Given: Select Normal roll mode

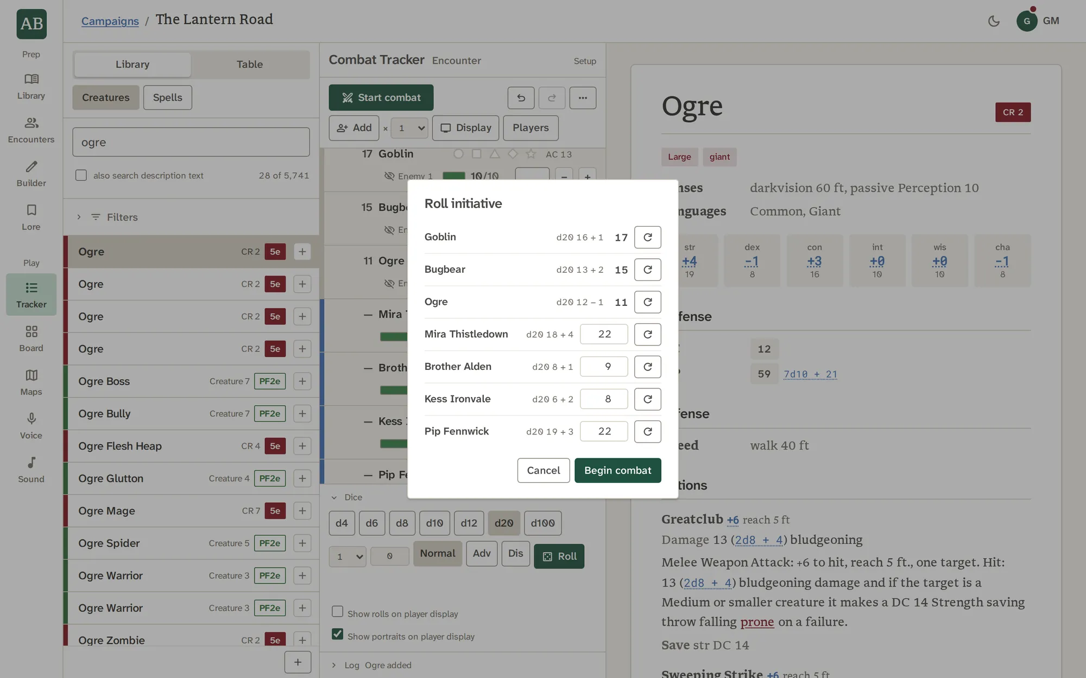Looking at the screenshot, I should pos(438,553).
